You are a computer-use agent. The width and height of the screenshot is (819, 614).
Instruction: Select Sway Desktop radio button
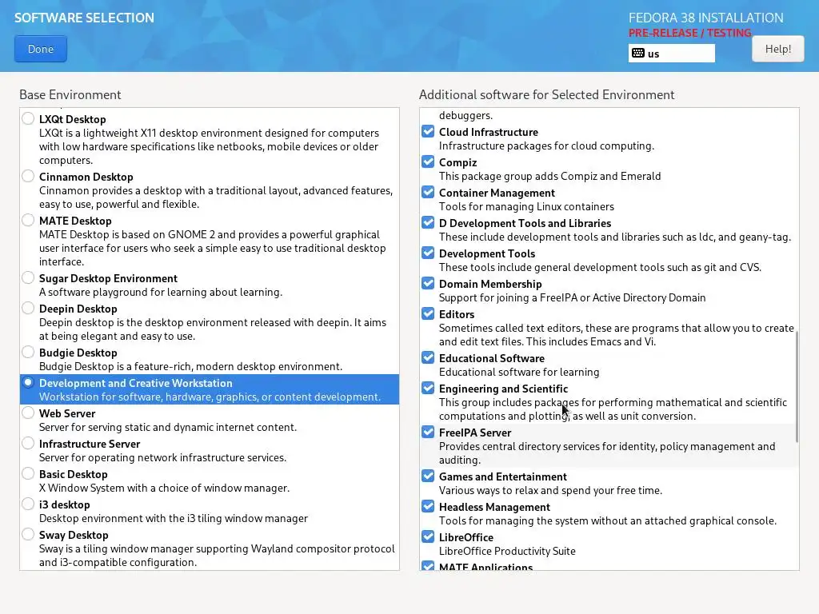[28, 535]
